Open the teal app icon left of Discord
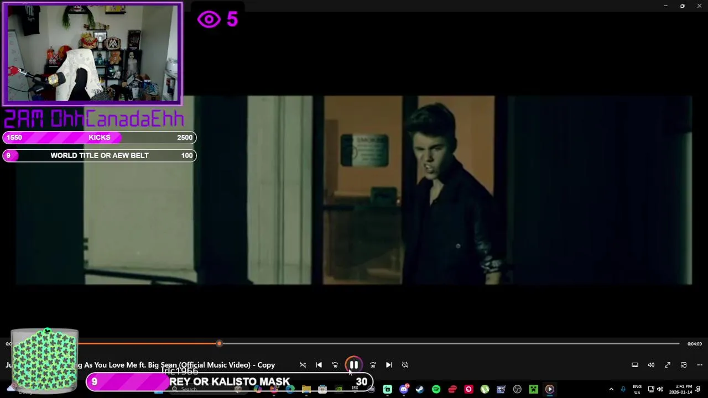Image resolution: width=708 pixels, height=398 pixels. point(388,389)
